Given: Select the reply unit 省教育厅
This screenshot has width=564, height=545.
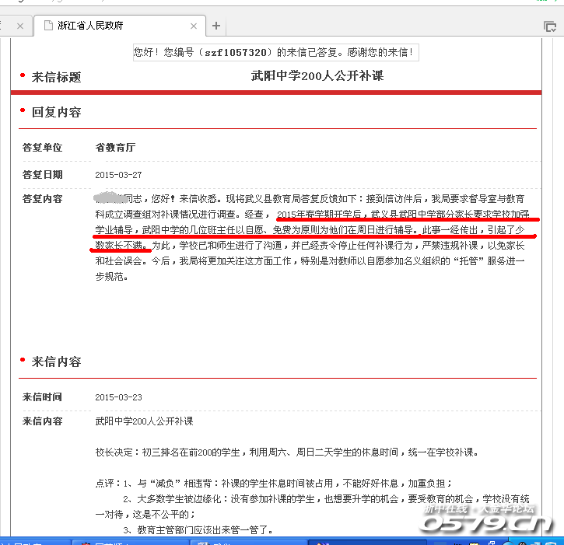Looking at the screenshot, I should 115,148.
